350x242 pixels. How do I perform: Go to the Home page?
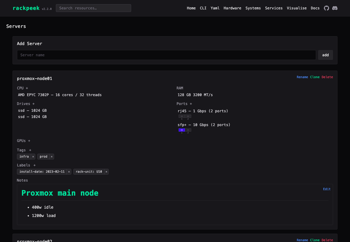(x=191, y=8)
